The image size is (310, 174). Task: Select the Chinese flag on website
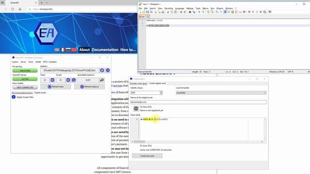(x=74, y=50)
